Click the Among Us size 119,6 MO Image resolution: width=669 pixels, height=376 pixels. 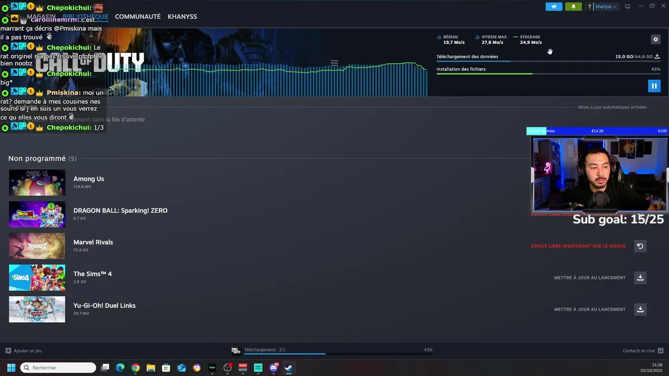tap(82, 186)
